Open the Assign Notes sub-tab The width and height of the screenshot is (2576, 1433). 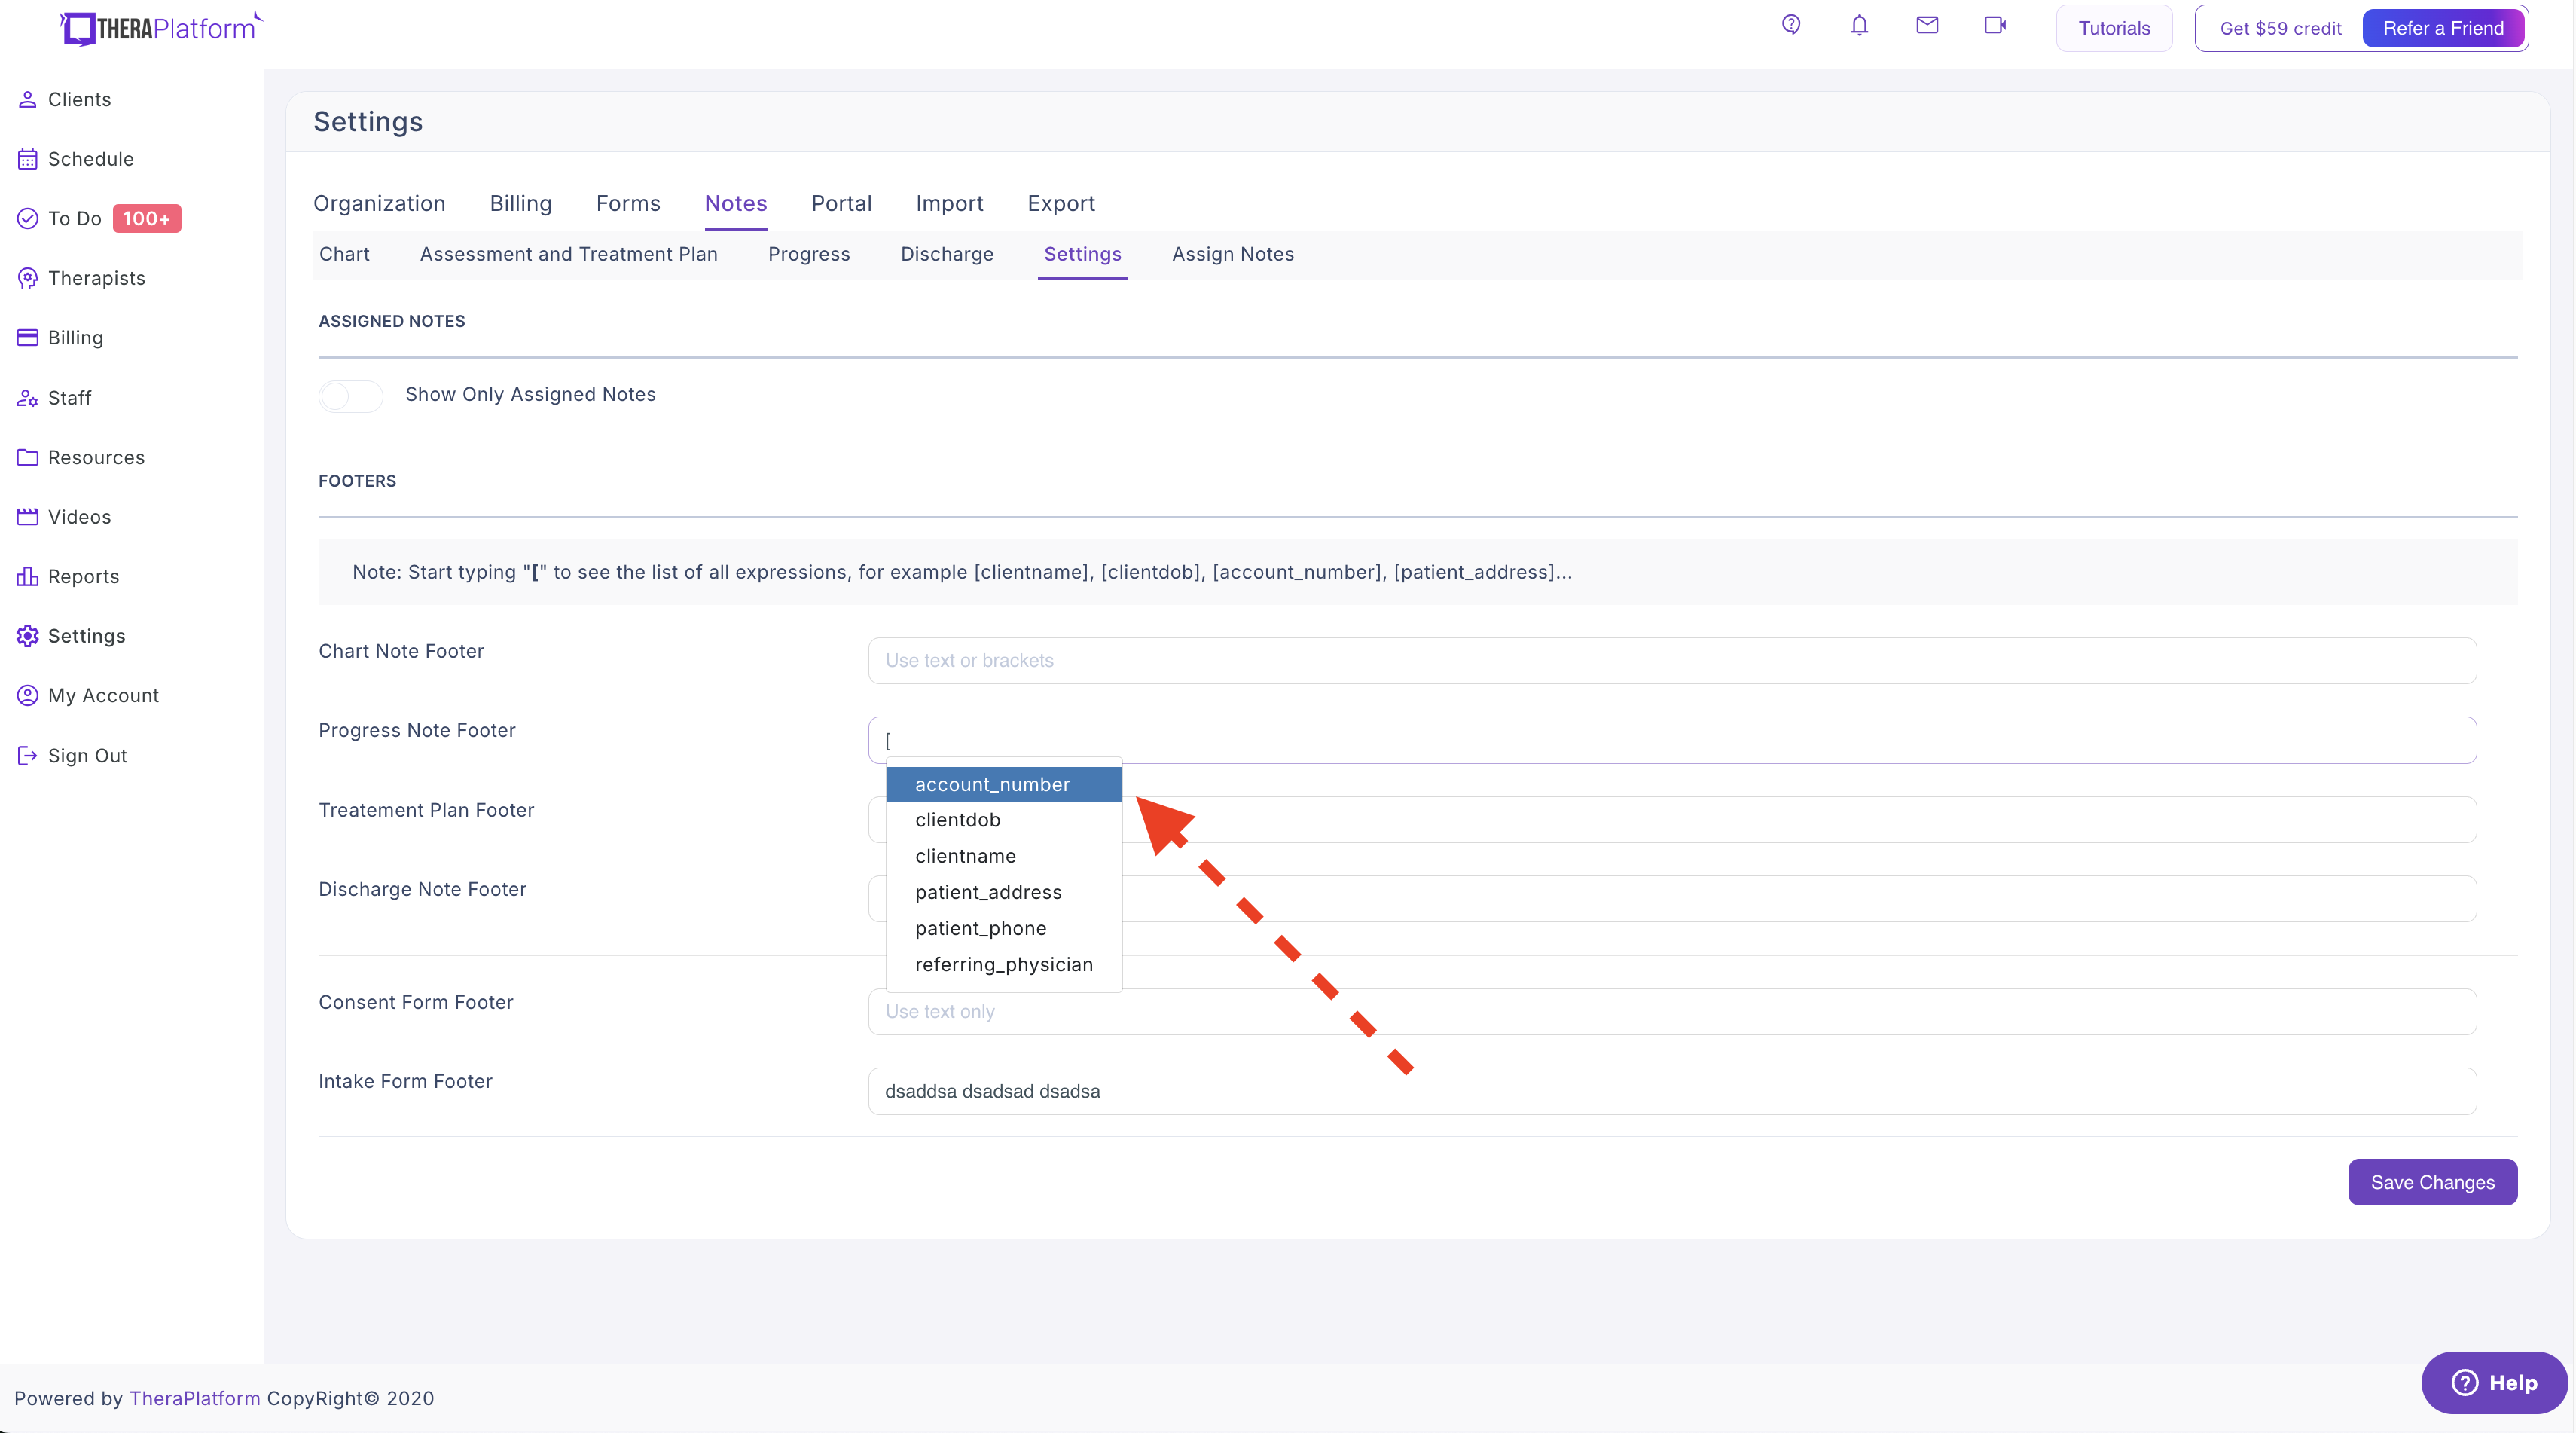(x=1232, y=254)
